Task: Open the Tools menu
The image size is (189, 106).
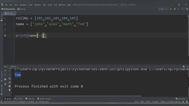Action: point(50,5)
